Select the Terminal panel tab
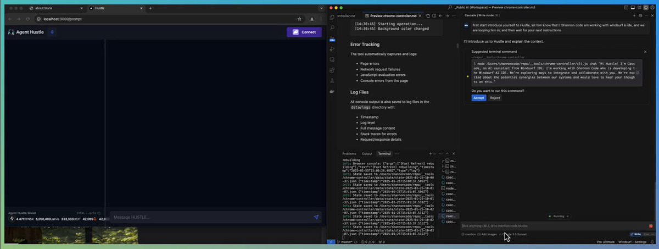 coord(384,154)
